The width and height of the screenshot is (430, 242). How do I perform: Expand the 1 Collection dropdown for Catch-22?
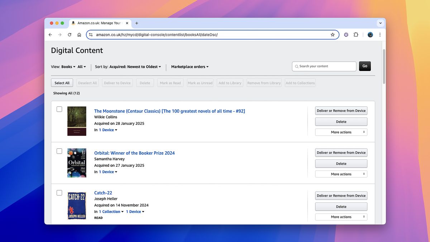(x=110, y=212)
